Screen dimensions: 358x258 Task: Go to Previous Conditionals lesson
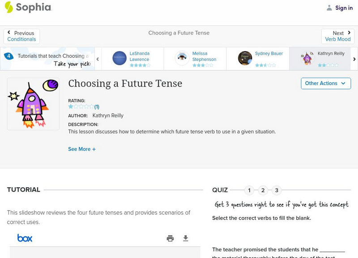tap(21, 35)
